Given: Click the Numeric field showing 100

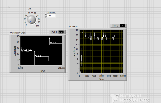Looking at the screenshot, I should (51, 16).
